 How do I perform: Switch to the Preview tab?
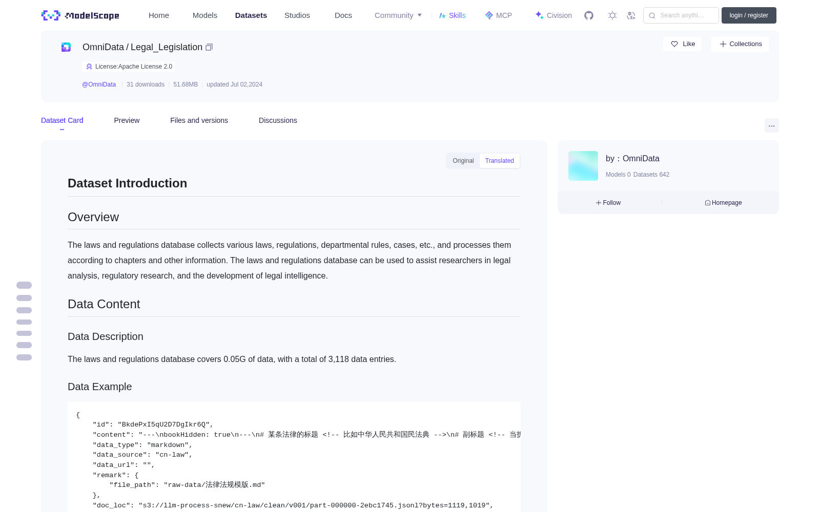click(127, 120)
